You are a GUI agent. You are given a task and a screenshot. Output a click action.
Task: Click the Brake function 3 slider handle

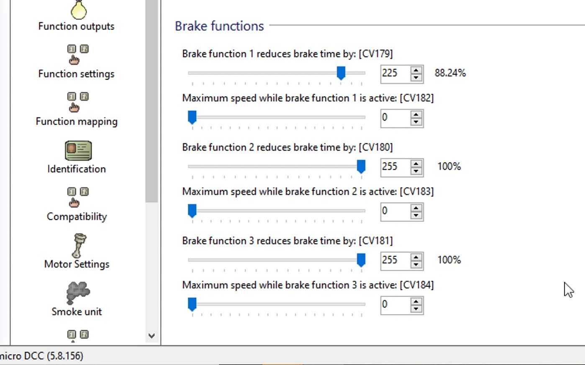coord(361,260)
